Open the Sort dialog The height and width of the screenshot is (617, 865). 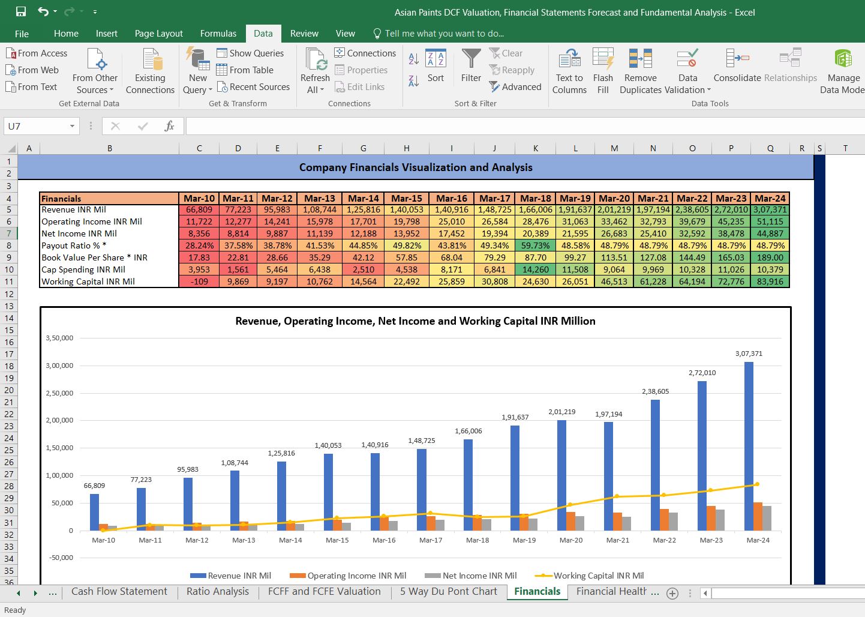coord(435,66)
